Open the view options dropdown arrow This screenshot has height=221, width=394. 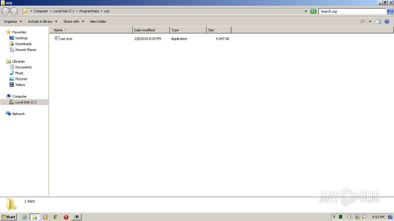370,21
